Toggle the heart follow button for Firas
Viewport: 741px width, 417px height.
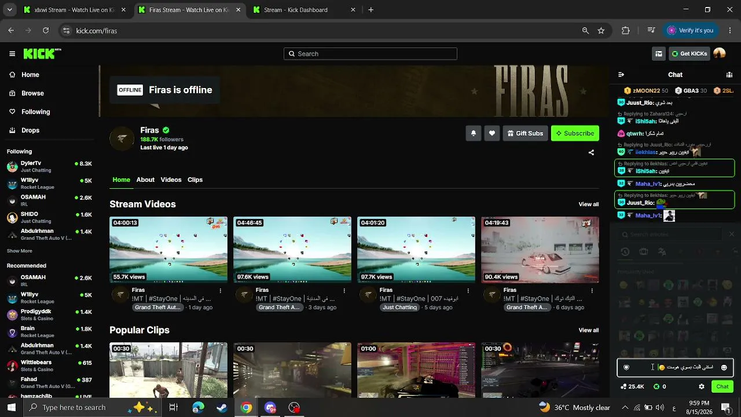pos(492,133)
